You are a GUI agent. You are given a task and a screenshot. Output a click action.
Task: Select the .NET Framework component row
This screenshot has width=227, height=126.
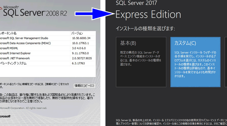48,58
